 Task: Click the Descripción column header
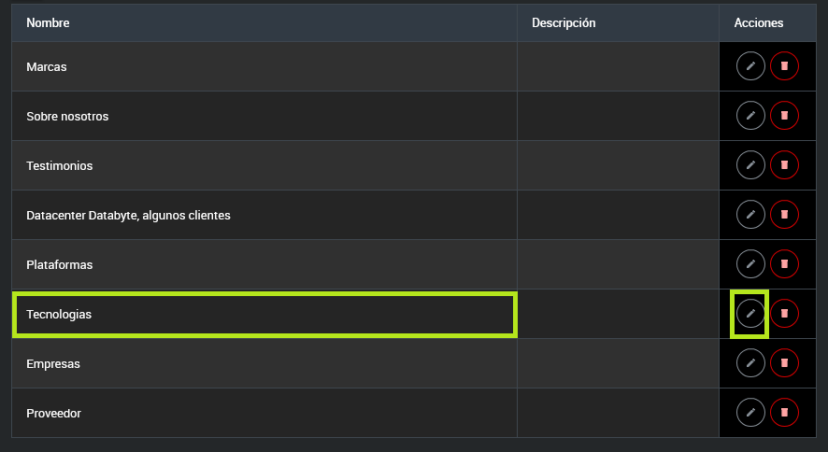pyautogui.click(x=564, y=22)
